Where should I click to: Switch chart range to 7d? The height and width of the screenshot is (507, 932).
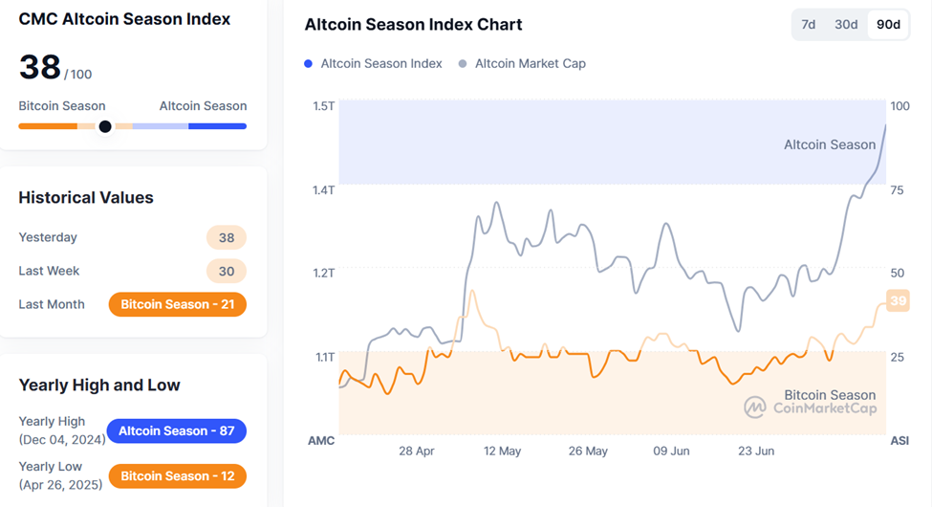point(808,25)
